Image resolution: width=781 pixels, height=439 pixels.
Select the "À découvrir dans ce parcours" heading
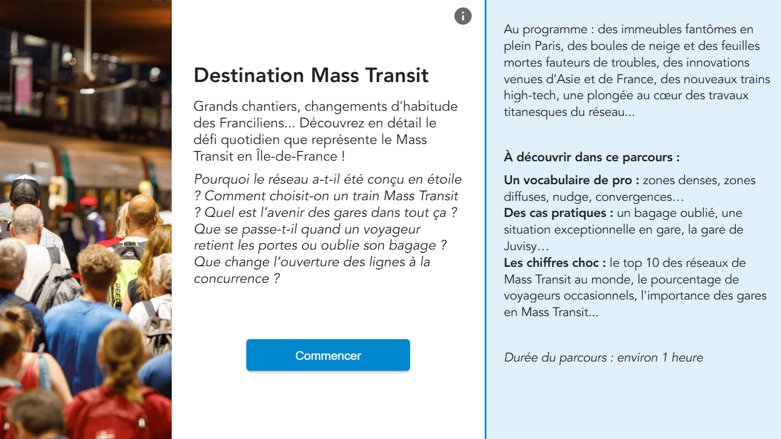(x=591, y=157)
